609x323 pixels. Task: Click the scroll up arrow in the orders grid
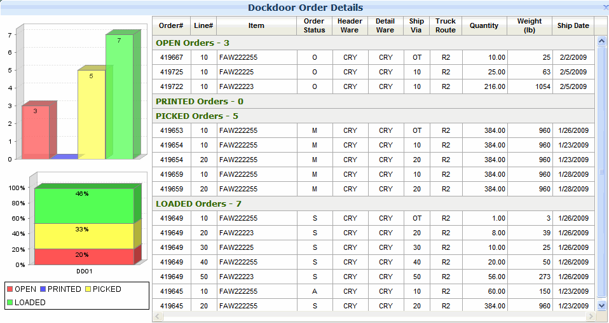click(x=602, y=41)
